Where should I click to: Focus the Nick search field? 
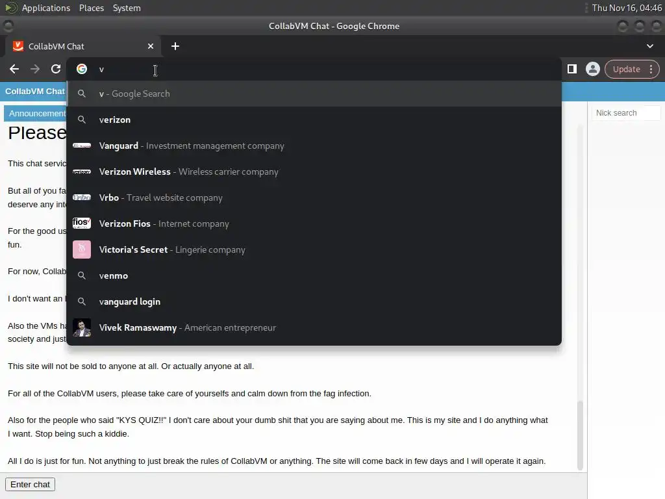click(626, 113)
